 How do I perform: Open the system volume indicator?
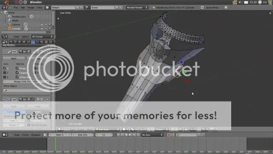(240, 2)
